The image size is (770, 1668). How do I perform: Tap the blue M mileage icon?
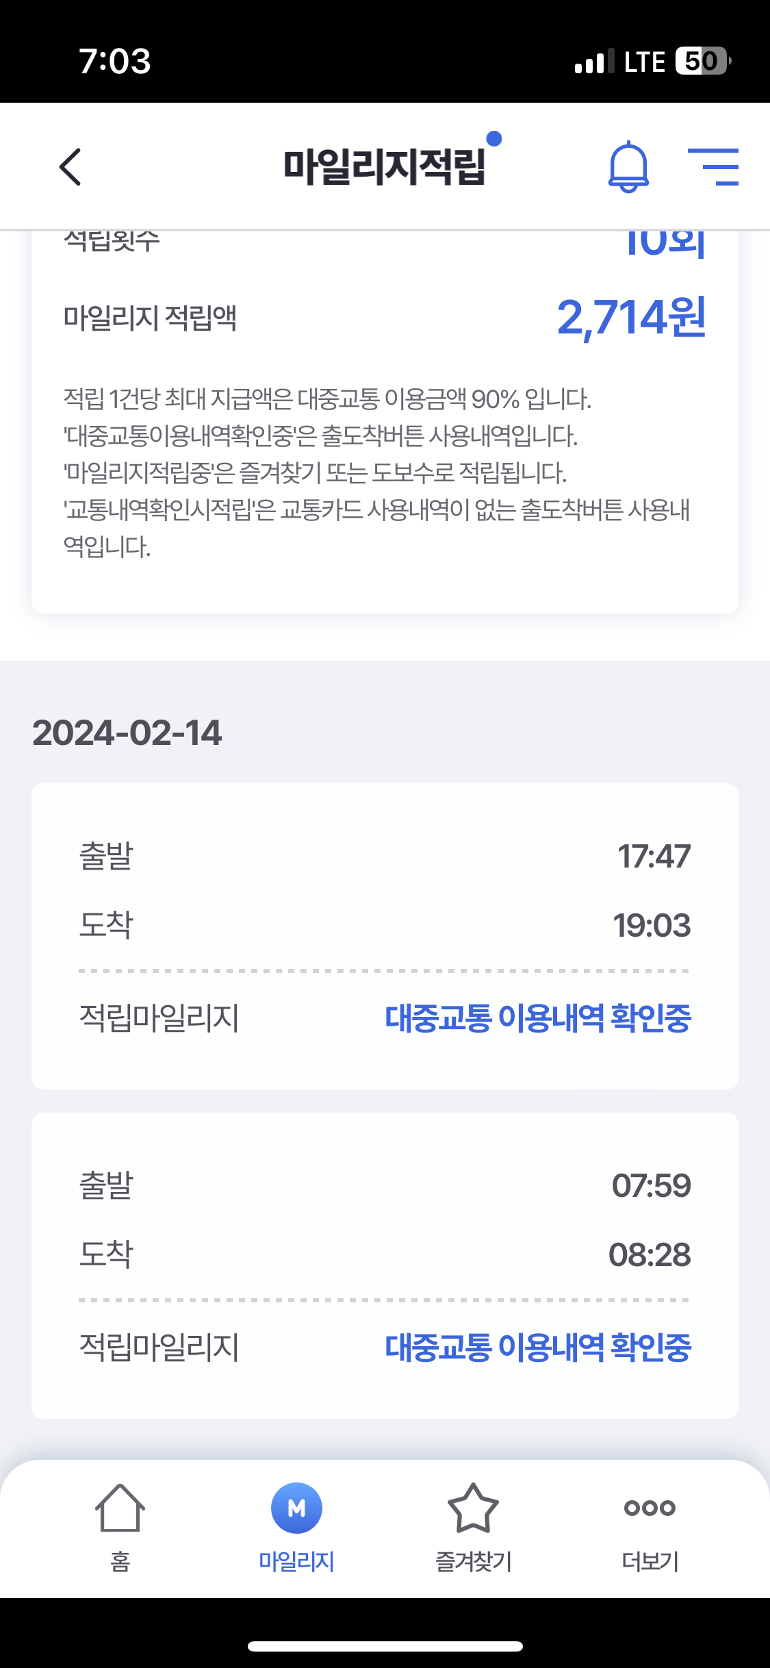point(296,1507)
